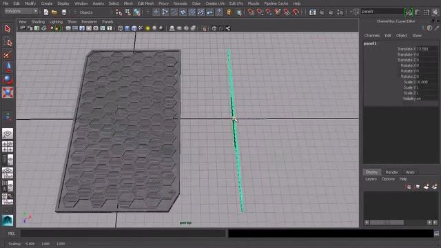Image resolution: width=441 pixels, height=248 pixels.
Task: Switch to four-view layout
Action: [8, 147]
